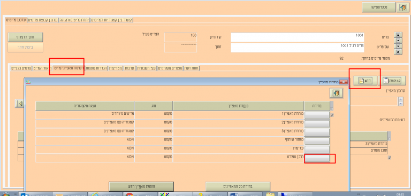Decrease the עדכון מאפיין spinner value
Image resolution: width=411 pixels, height=196 pixels.
click(x=400, y=104)
